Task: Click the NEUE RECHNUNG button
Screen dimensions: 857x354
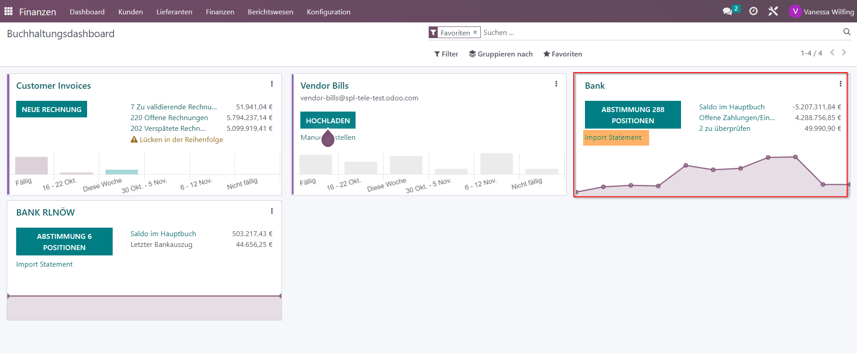Action: 52,109
